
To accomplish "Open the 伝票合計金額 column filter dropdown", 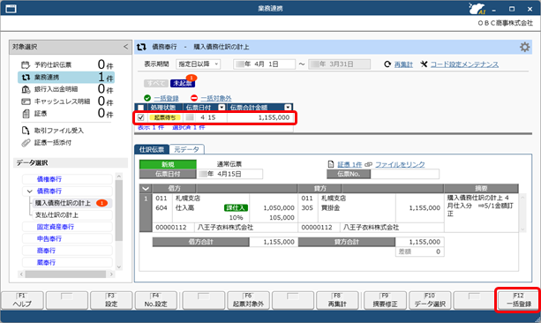I will point(288,108).
